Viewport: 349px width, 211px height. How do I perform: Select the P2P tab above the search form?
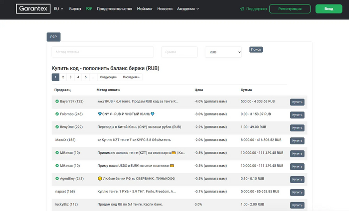point(53,37)
